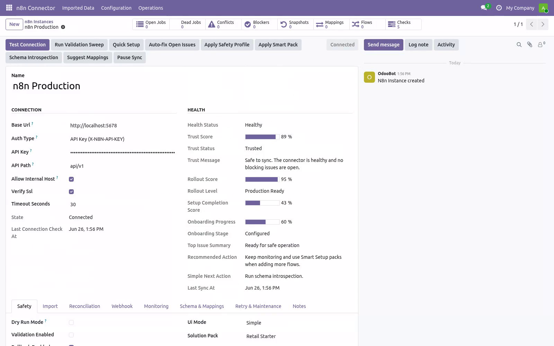Screen dimensions: 554x346
Task: Open Snapshots undo-arrow icon
Action: (x=284, y=24)
